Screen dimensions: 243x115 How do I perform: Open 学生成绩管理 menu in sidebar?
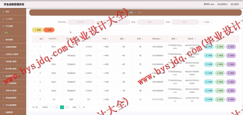pyautogui.click(x=13, y=105)
